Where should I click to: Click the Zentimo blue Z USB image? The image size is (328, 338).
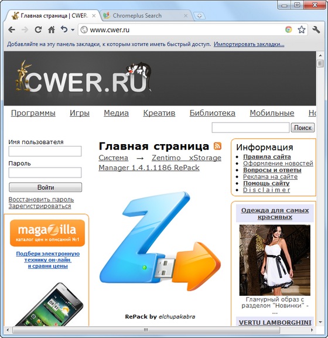[x=160, y=241]
